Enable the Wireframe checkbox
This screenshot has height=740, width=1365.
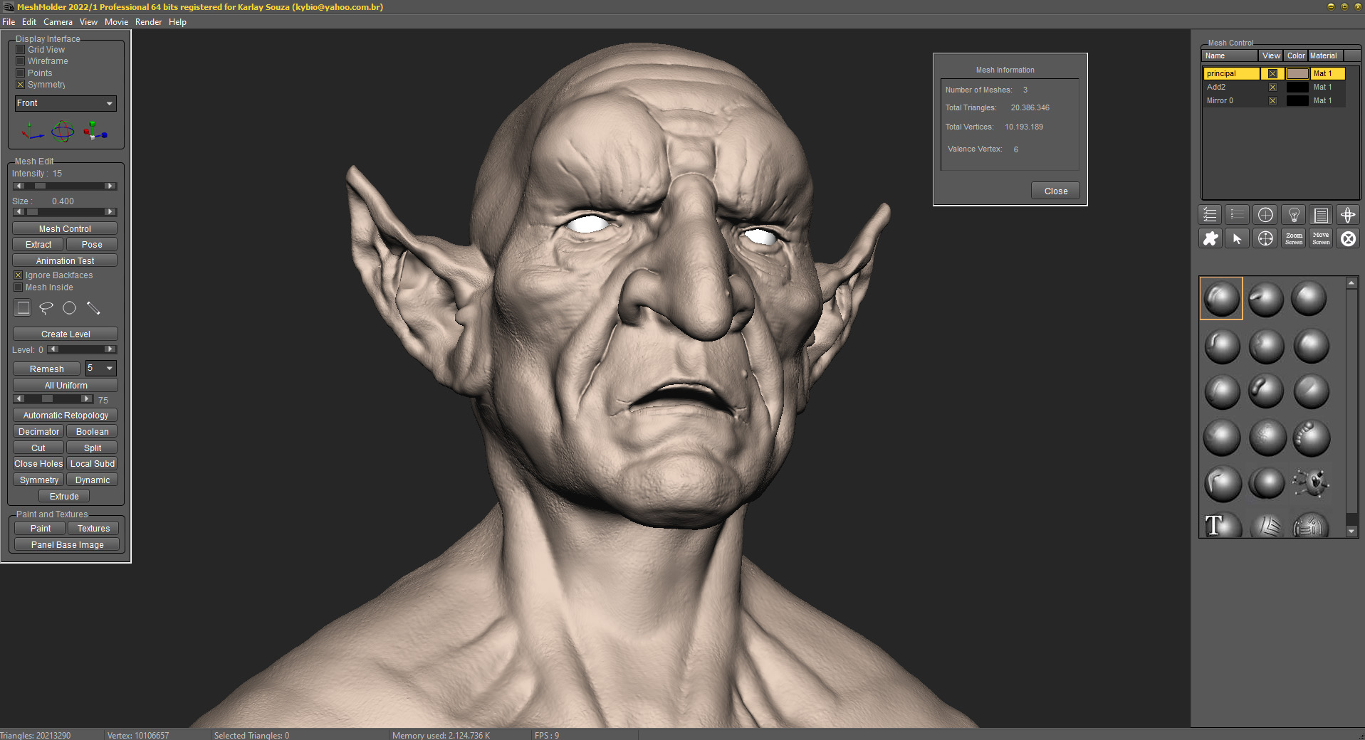21,61
